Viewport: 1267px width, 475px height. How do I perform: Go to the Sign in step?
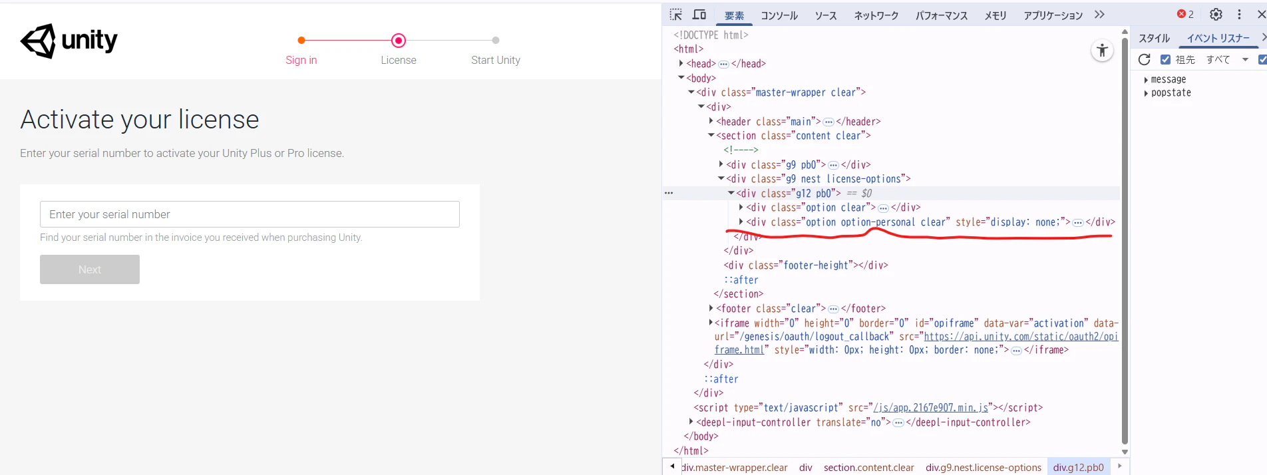click(x=301, y=60)
